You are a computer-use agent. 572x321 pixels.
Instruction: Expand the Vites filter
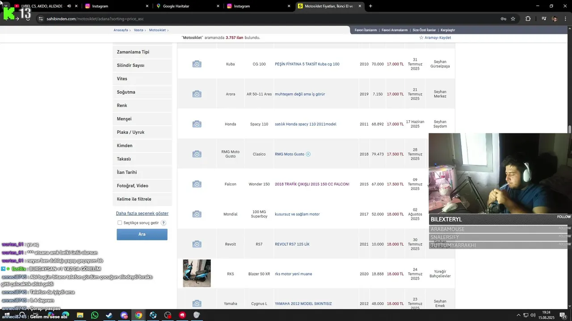142,79
